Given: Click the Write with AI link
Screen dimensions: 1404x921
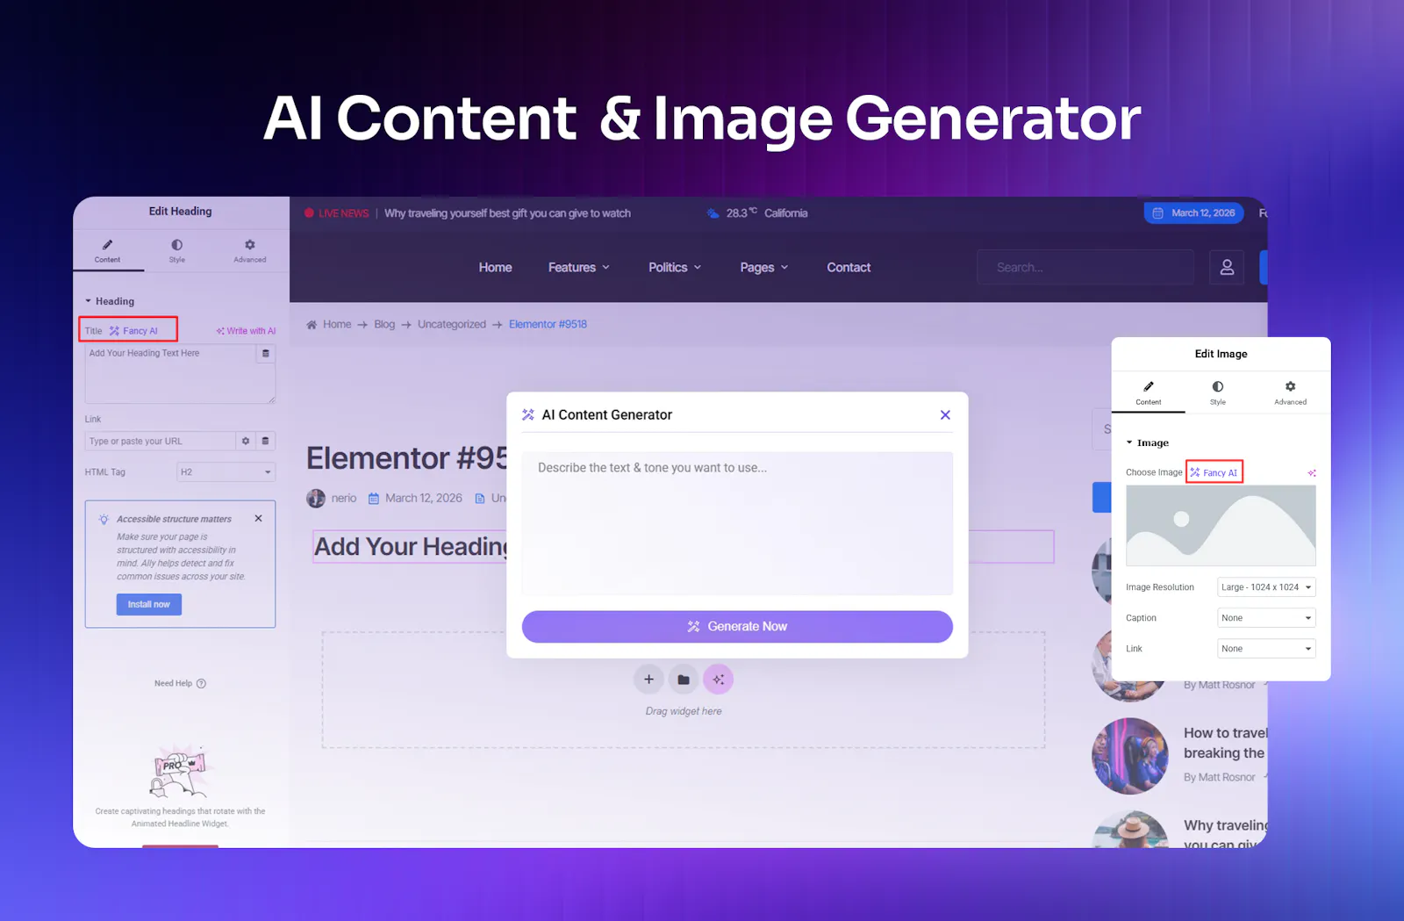Looking at the screenshot, I should coord(246,331).
